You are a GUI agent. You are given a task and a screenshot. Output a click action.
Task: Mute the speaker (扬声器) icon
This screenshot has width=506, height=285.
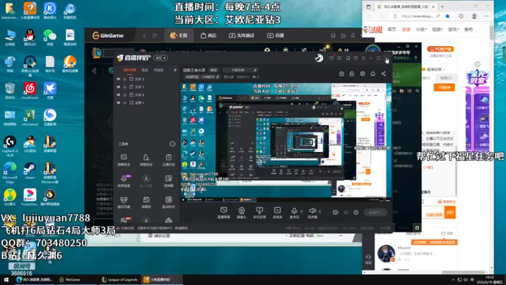coord(312,211)
